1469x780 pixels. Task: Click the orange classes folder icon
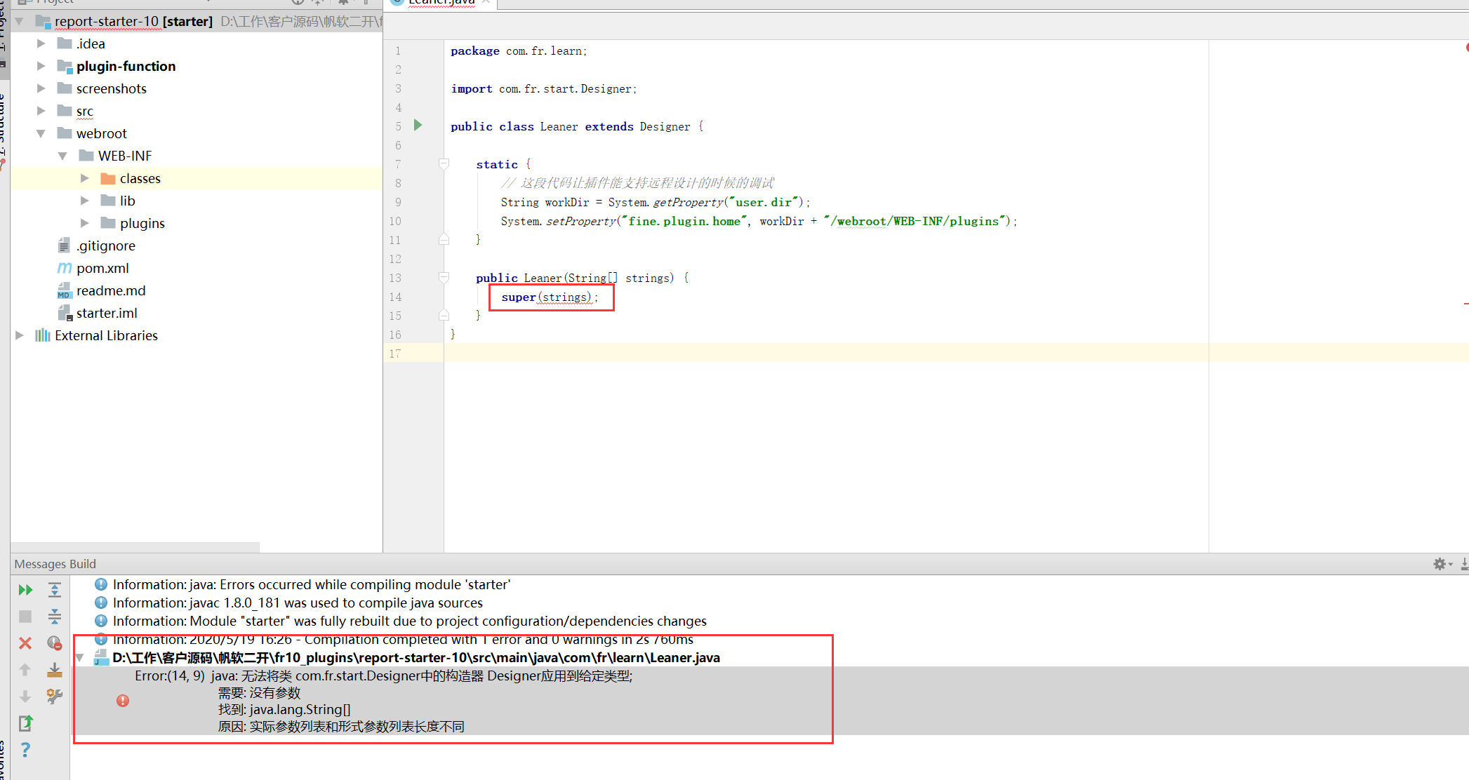click(108, 178)
